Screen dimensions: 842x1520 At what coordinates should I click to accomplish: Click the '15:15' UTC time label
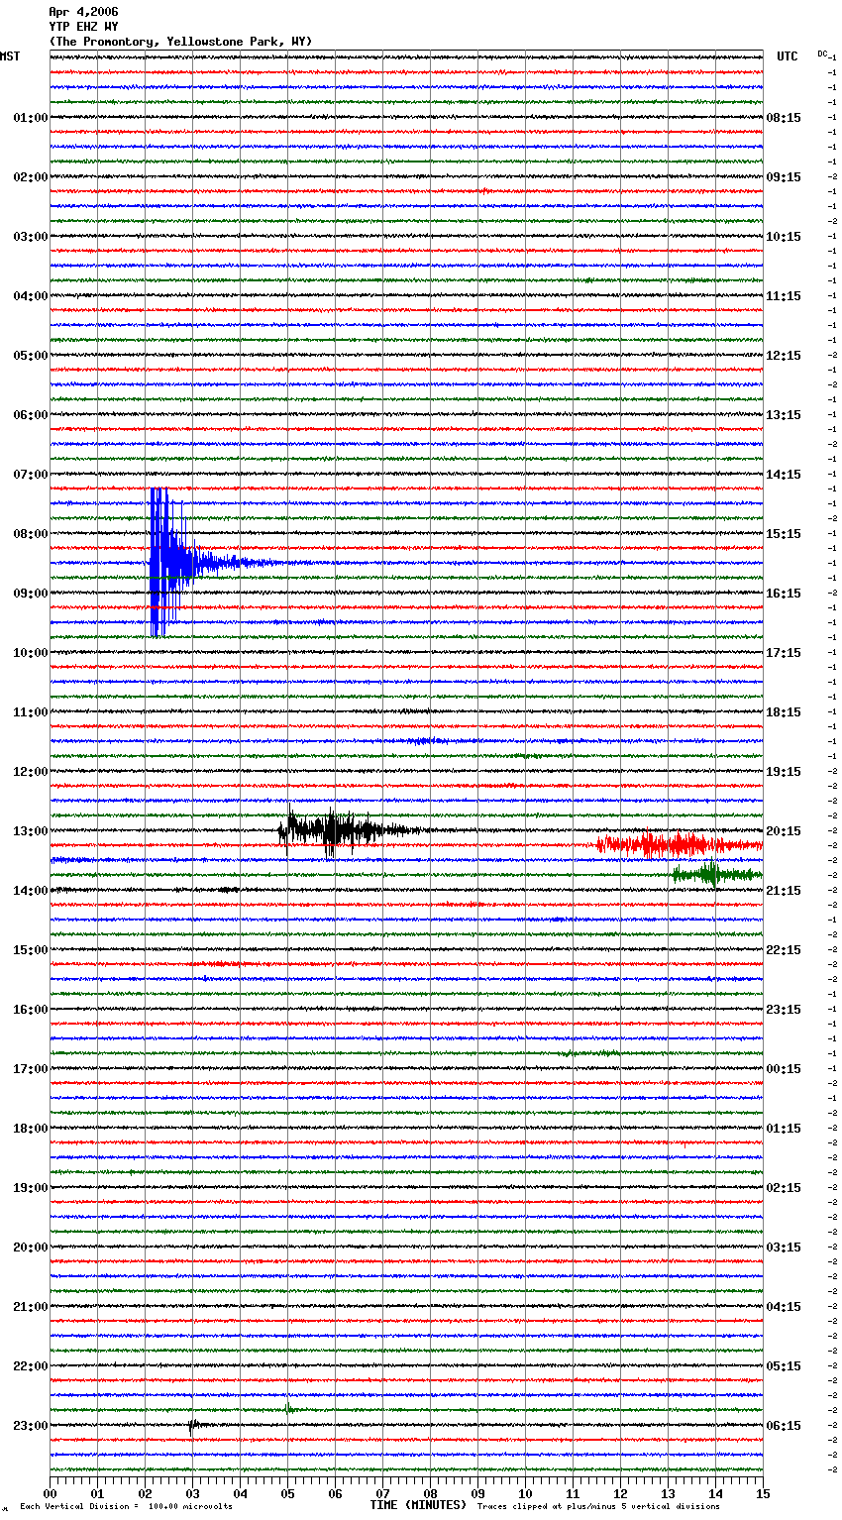pyautogui.click(x=784, y=534)
